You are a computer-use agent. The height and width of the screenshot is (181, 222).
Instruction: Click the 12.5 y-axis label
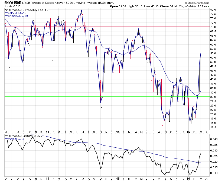point(213,127)
